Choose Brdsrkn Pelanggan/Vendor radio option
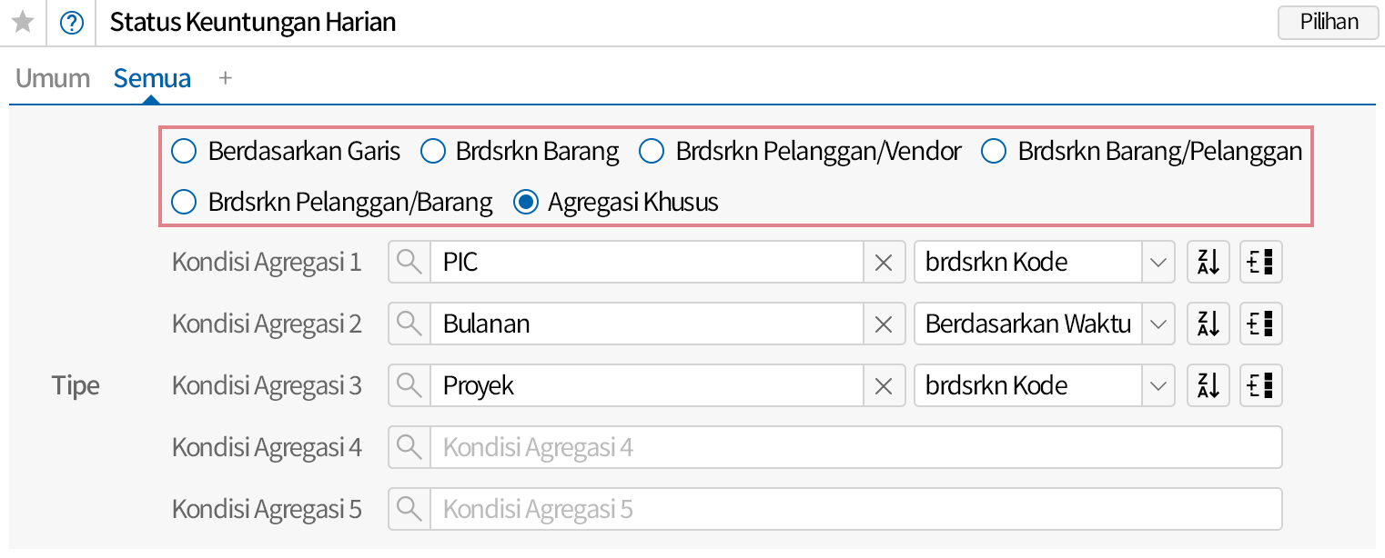Viewport: 1385px width, 558px height. click(x=652, y=152)
